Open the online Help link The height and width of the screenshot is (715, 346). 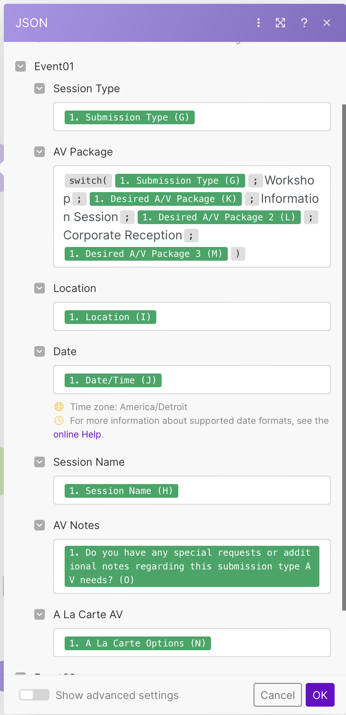(x=77, y=434)
